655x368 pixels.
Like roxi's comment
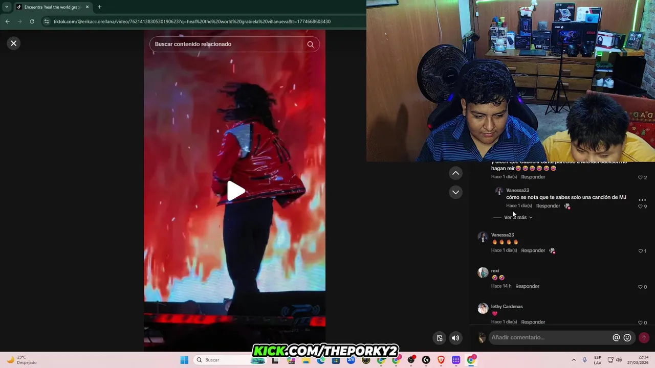click(x=640, y=287)
